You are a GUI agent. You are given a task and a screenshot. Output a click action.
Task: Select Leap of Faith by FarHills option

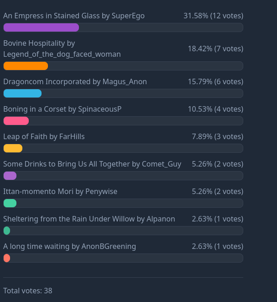click(44, 137)
